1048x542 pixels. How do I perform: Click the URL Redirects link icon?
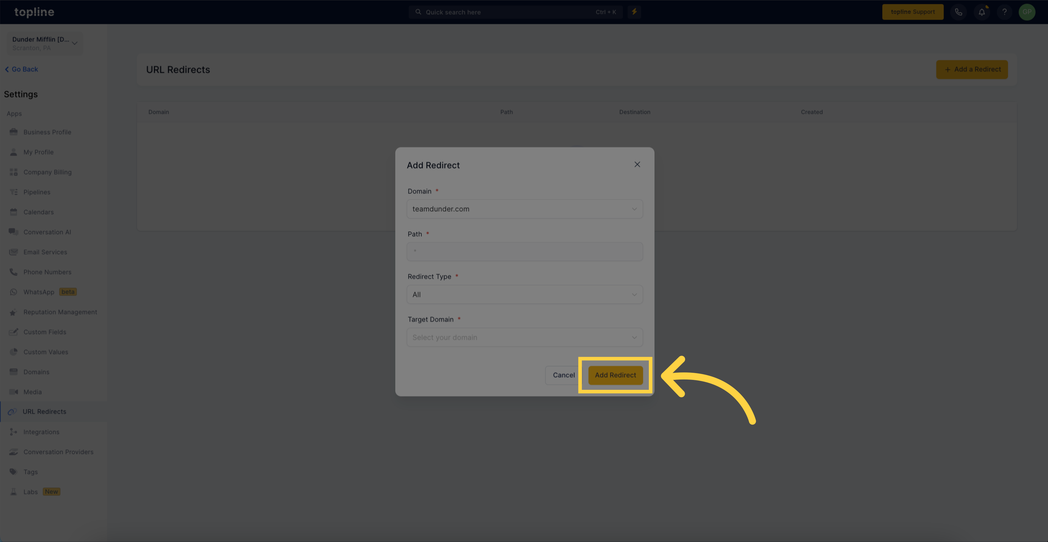[x=12, y=412]
